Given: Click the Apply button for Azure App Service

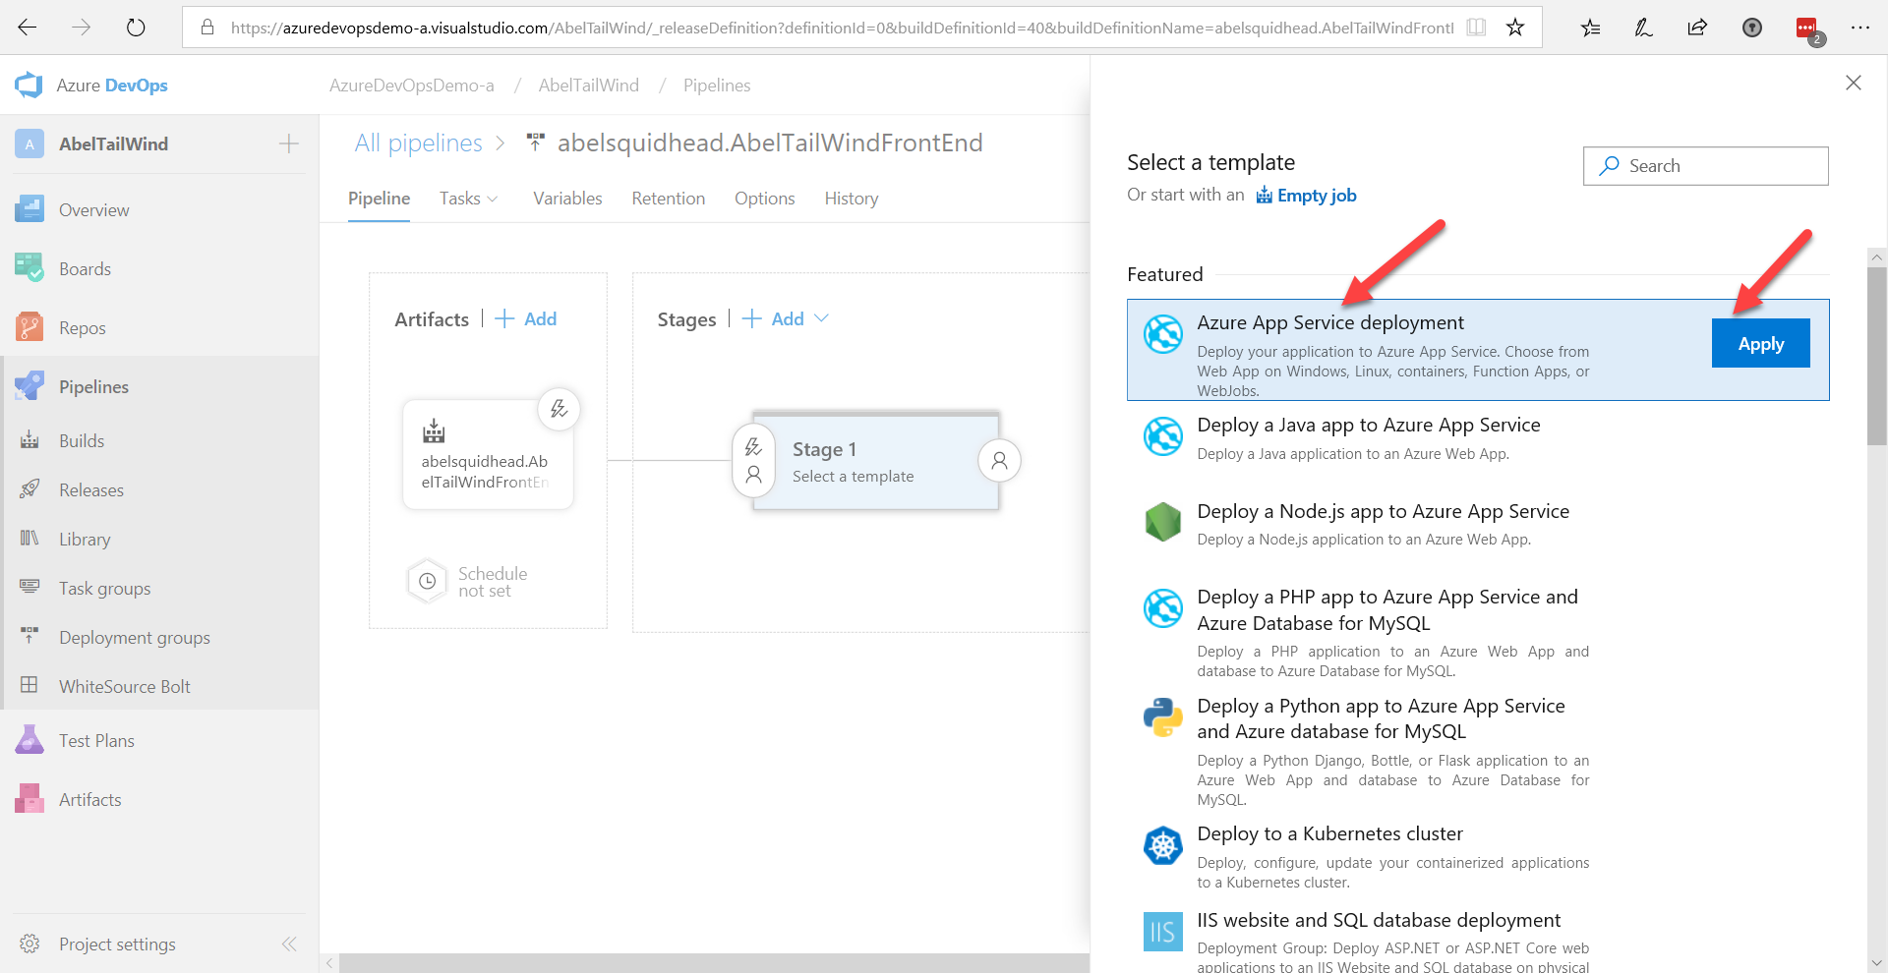Looking at the screenshot, I should click(1760, 343).
